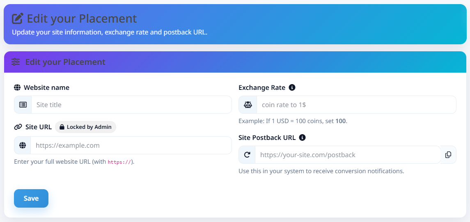Image resolution: width=470 pixels, height=222 pixels.
Task: Click the chain link icon beside Site URL
Action: tap(18, 127)
